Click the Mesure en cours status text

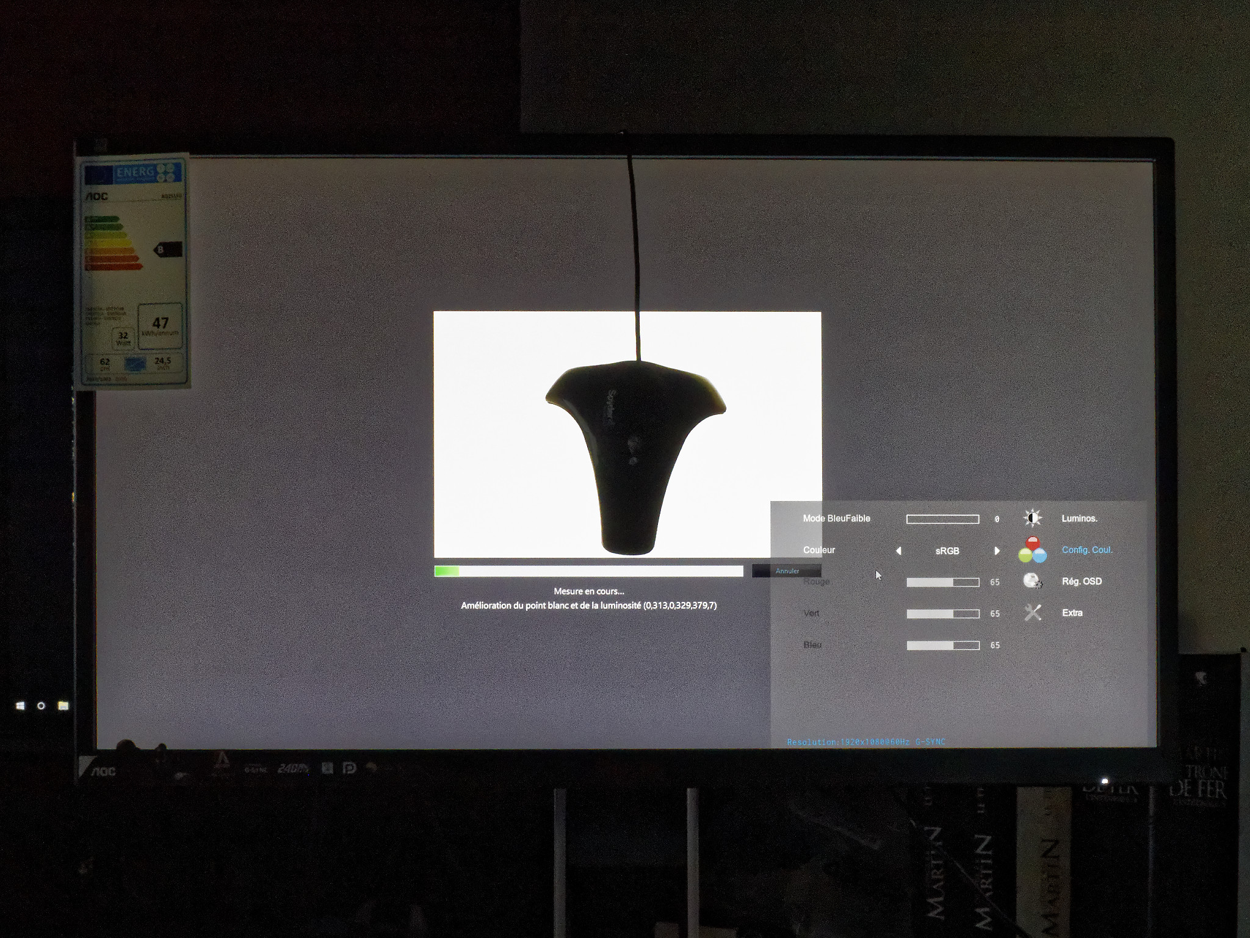pyautogui.click(x=588, y=591)
